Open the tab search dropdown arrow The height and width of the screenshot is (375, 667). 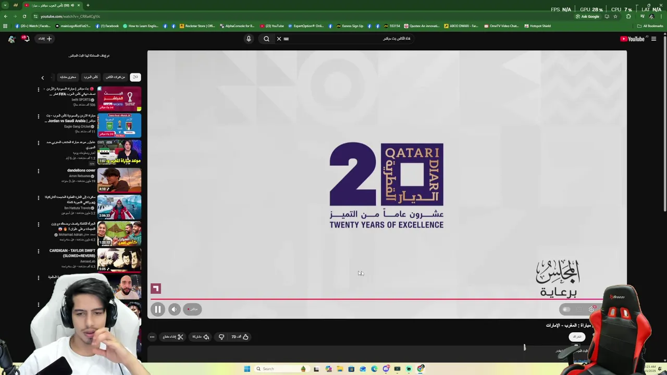5,5
